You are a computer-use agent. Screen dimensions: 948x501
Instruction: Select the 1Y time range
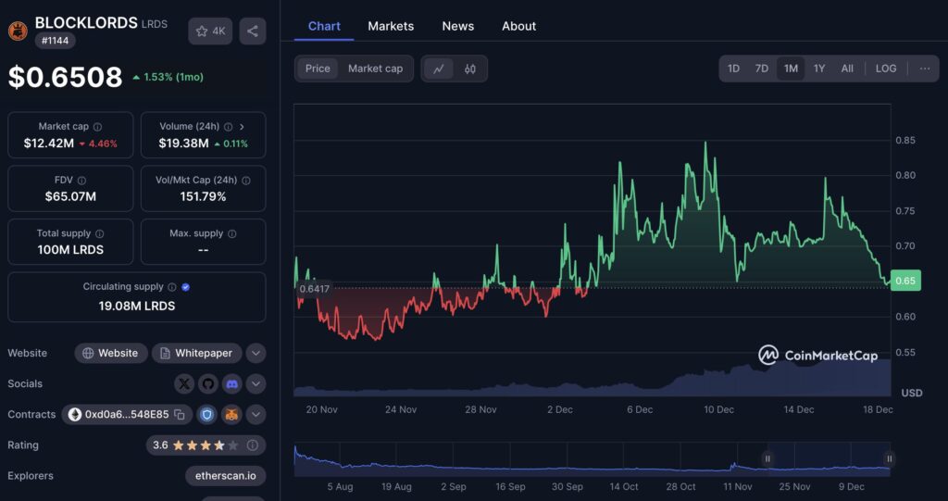819,69
